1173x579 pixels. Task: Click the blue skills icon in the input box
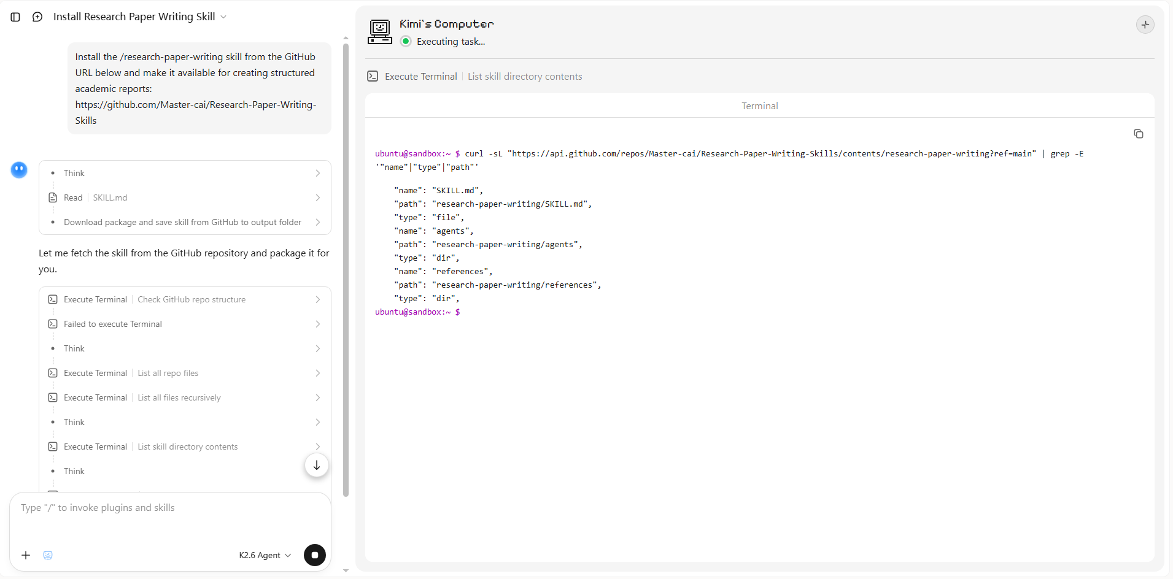(x=48, y=555)
